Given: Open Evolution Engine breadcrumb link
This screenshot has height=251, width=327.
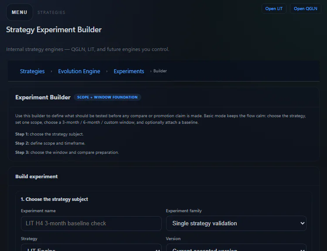Looking at the screenshot, I should pos(79,71).
